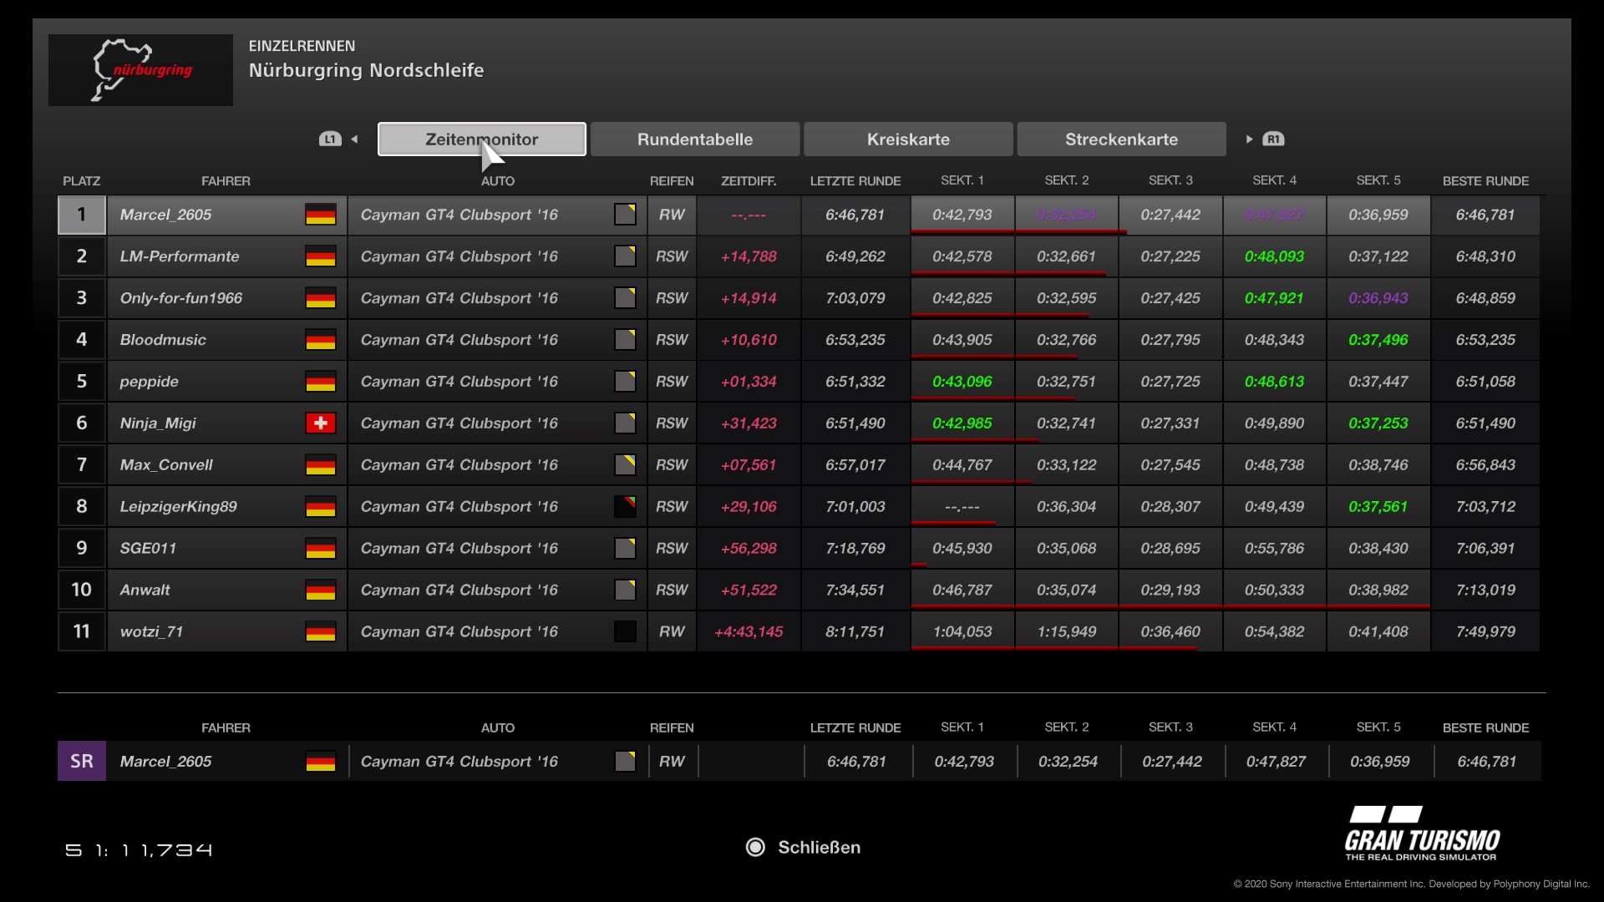Open the Kreiskarte tab
The height and width of the screenshot is (902, 1604).
coord(908,139)
